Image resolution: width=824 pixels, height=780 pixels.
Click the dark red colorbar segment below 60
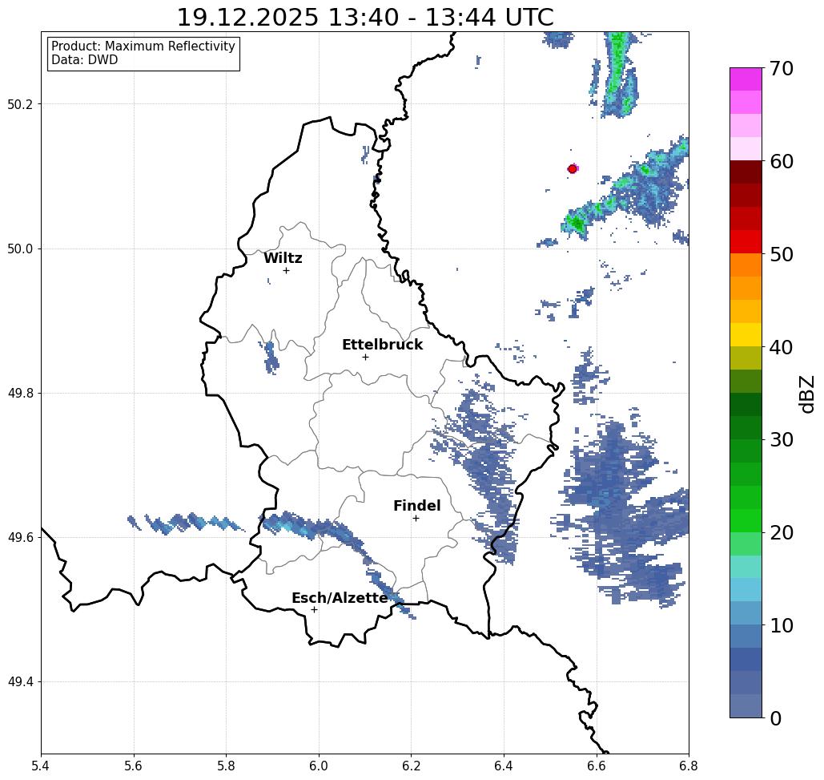click(746, 172)
